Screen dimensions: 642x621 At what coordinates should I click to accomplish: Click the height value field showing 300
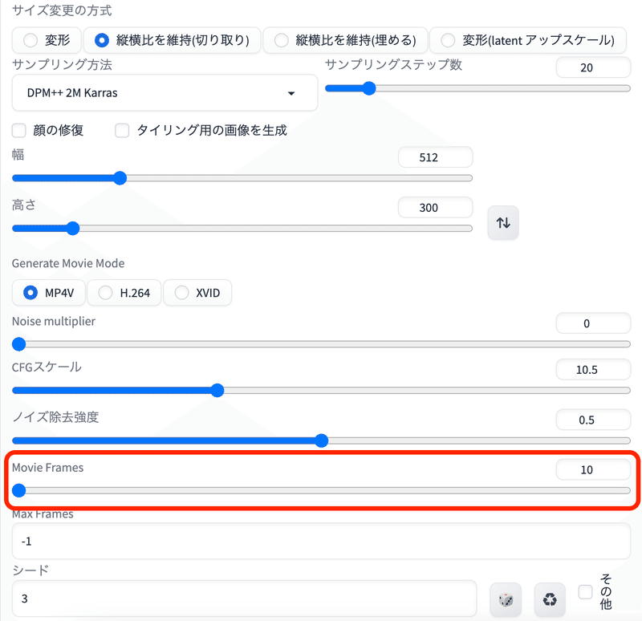click(x=435, y=208)
